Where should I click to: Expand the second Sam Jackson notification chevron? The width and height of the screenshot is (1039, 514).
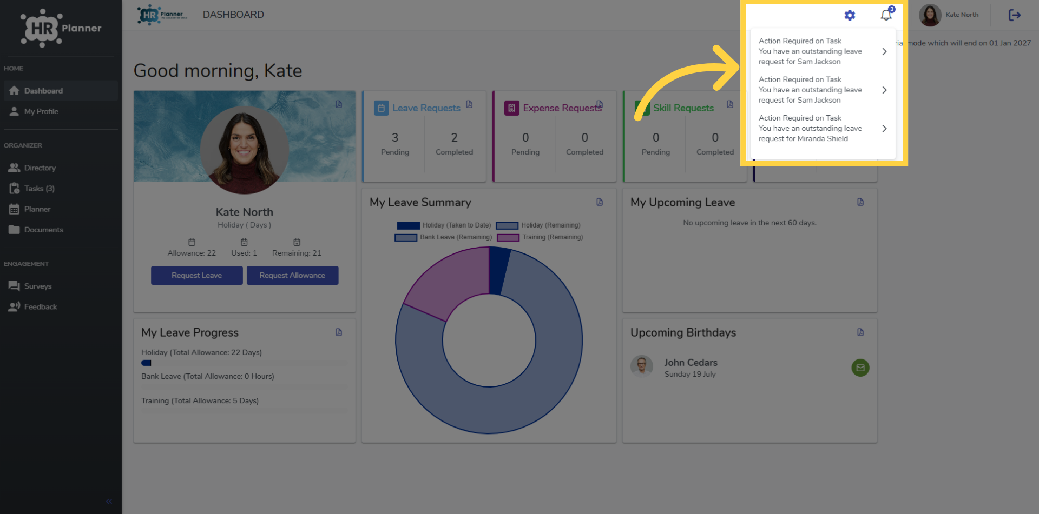884,90
